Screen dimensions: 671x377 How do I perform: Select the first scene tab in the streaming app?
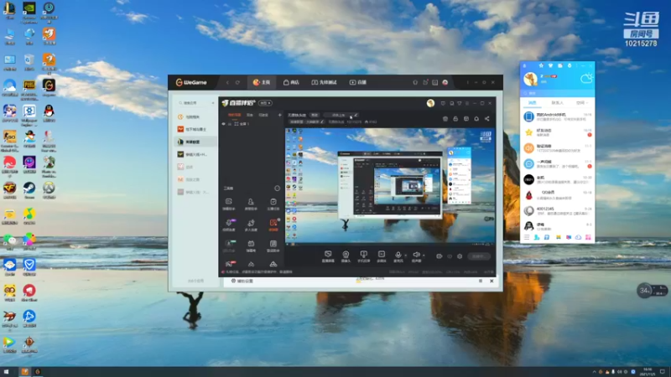(235, 115)
